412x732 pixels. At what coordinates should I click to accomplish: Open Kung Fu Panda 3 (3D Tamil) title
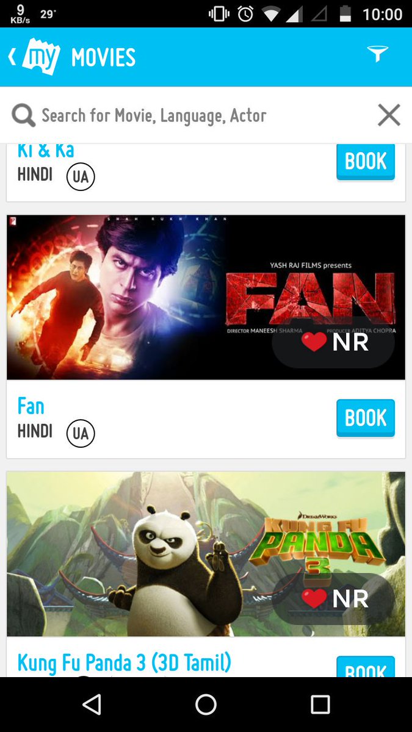point(125,662)
